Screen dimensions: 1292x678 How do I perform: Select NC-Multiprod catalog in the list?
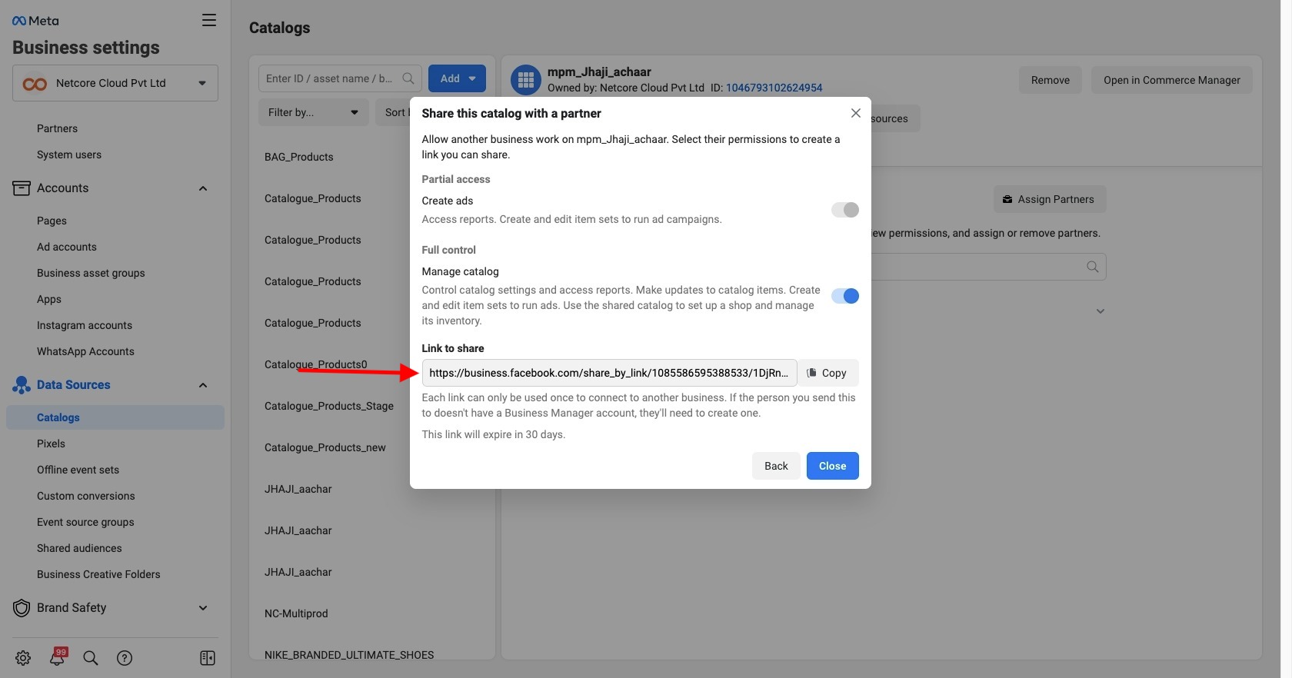click(296, 613)
